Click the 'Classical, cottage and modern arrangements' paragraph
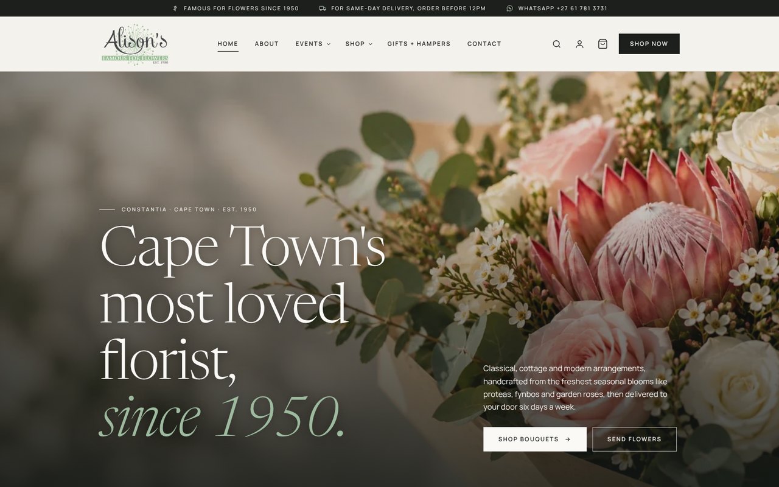Image resolution: width=779 pixels, height=487 pixels. (x=575, y=388)
